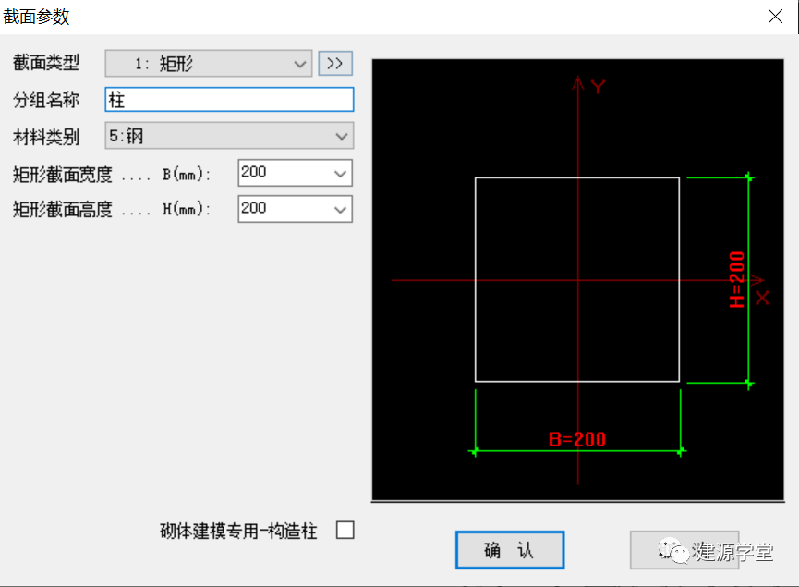Viewport: 799px width, 587px height.
Task: Click the H=200 dimension label
Action: coord(736,276)
